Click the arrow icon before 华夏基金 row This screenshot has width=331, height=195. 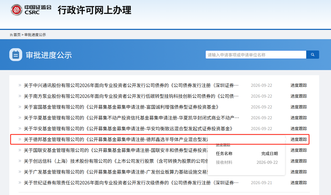[20, 117]
